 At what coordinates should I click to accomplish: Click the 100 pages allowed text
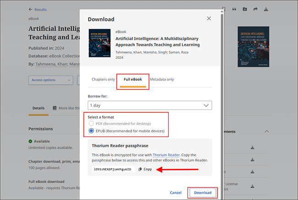point(44,168)
